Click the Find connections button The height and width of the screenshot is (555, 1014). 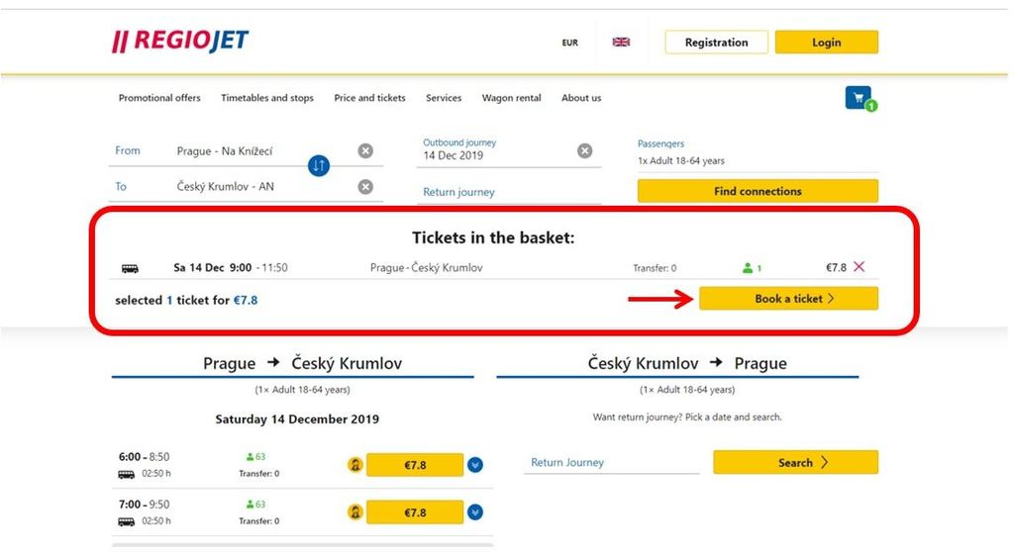(758, 191)
